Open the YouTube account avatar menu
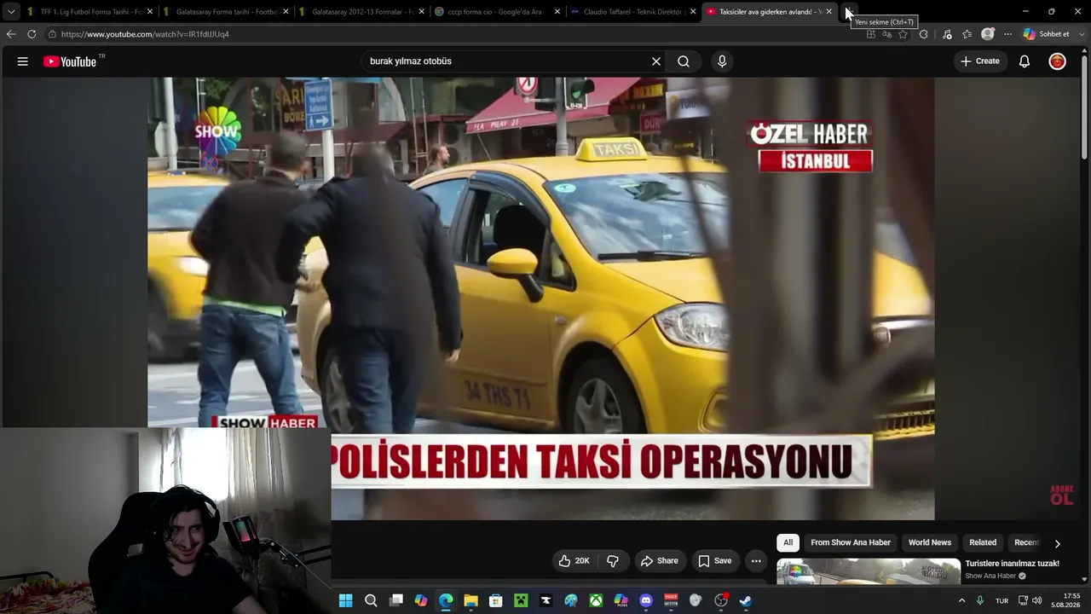 pyautogui.click(x=1058, y=61)
